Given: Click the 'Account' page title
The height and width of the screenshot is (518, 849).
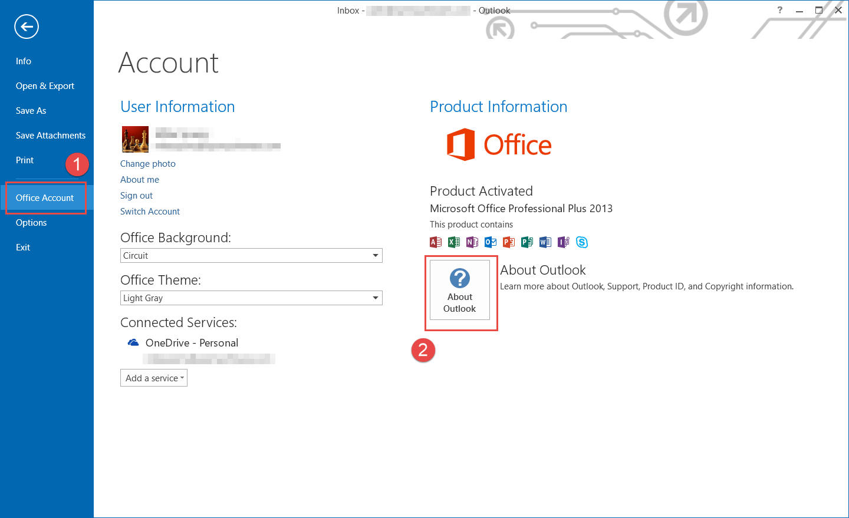Looking at the screenshot, I should (x=169, y=63).
